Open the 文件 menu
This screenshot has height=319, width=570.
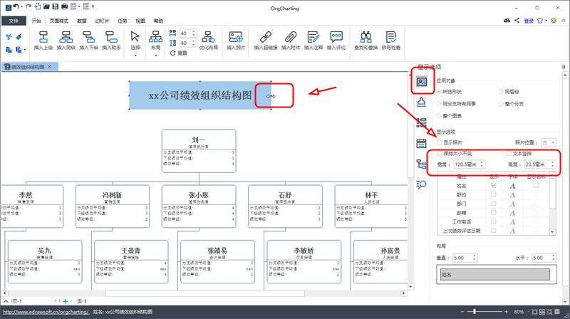click(13, 21)
